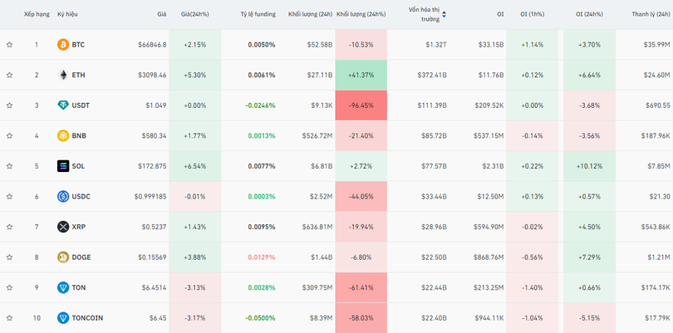The image size is (673, 333).
Task: Click the Khối lượng (24h) column header
Action: point(310,14)
